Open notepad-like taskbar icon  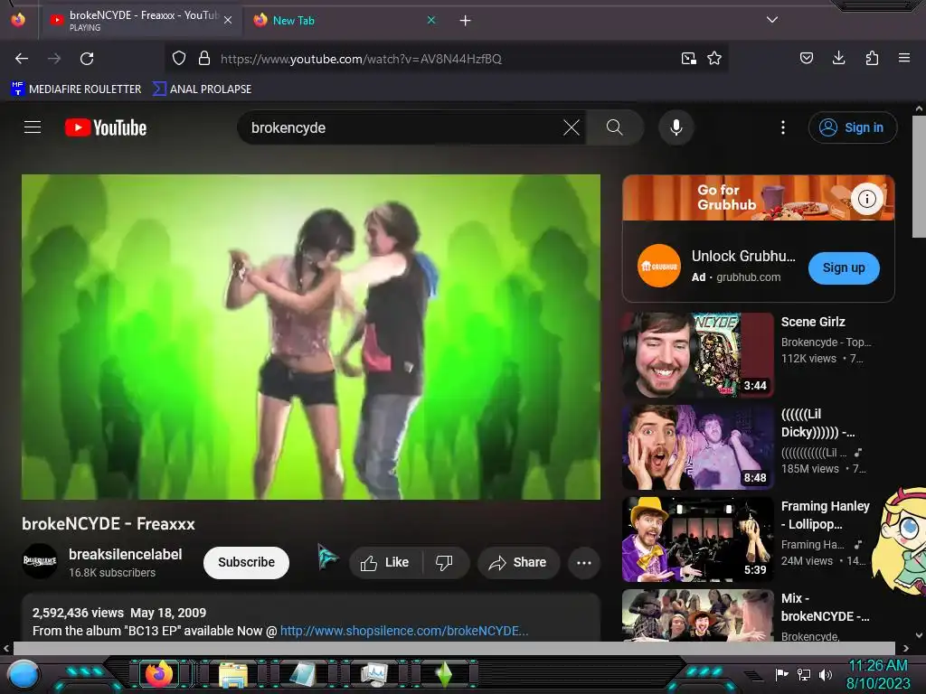302,674
